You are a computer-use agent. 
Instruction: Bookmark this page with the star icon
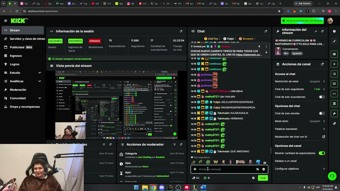[279, 11]
